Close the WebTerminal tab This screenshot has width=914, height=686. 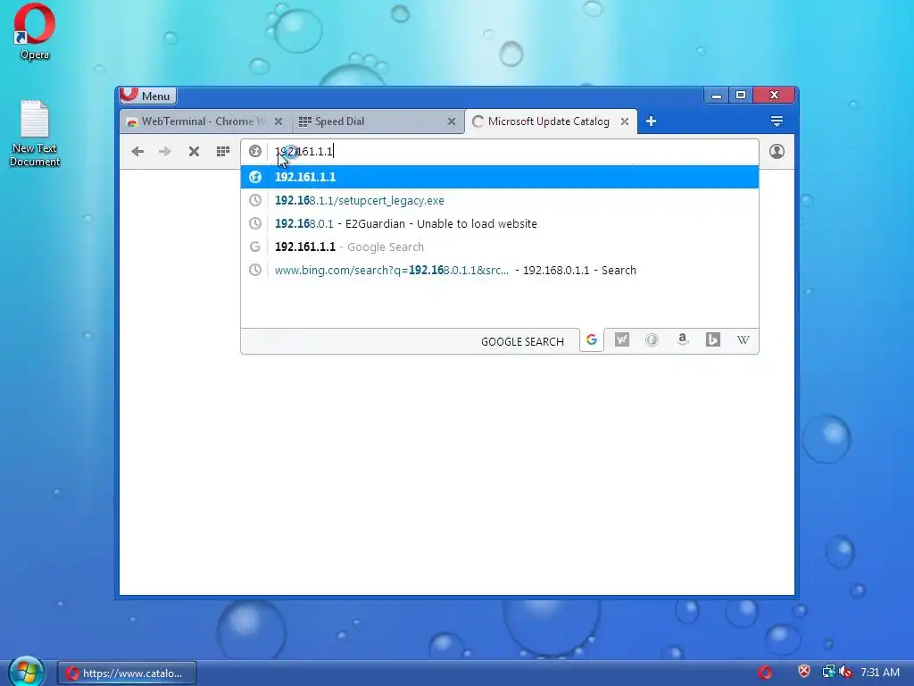[278, 121]
